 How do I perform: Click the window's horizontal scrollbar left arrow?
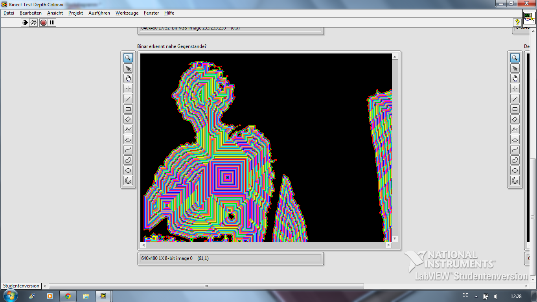(45, 286)
